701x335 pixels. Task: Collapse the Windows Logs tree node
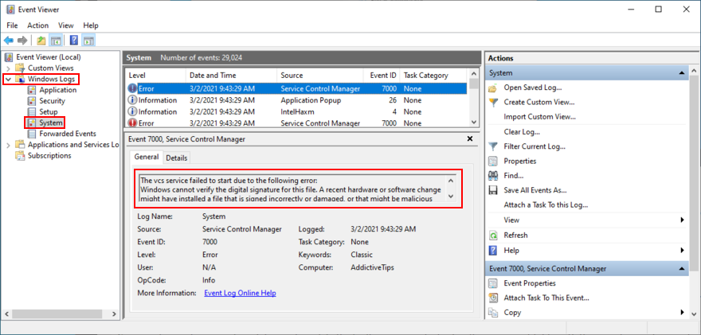[x=9, y=80]
